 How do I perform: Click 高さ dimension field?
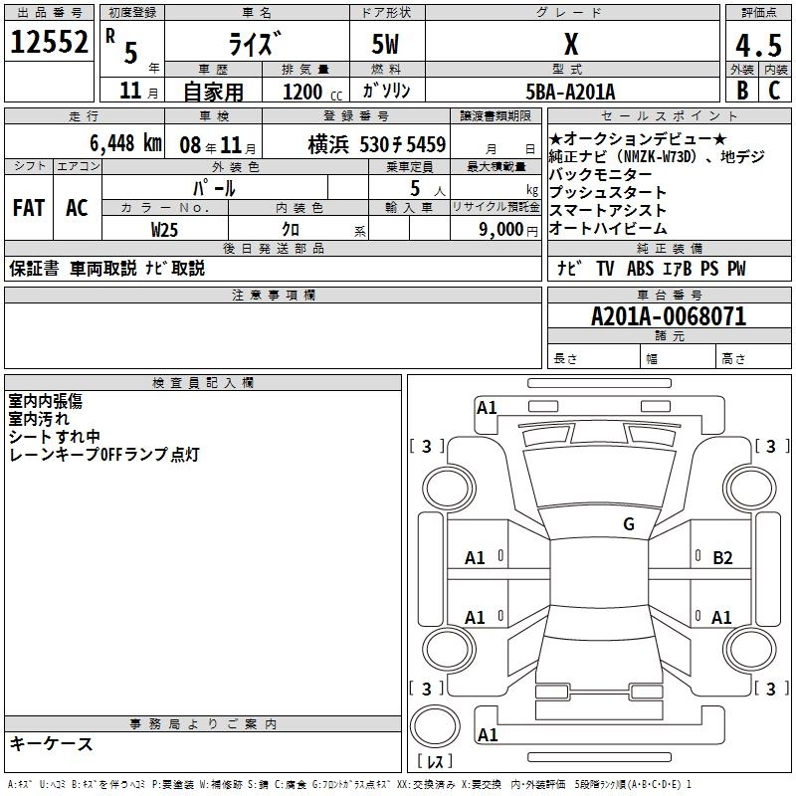(x=754, y=357)
